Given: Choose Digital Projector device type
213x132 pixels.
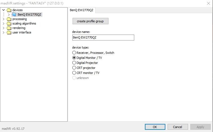Looking at the screenshot, I should click(x=74, y=63).
